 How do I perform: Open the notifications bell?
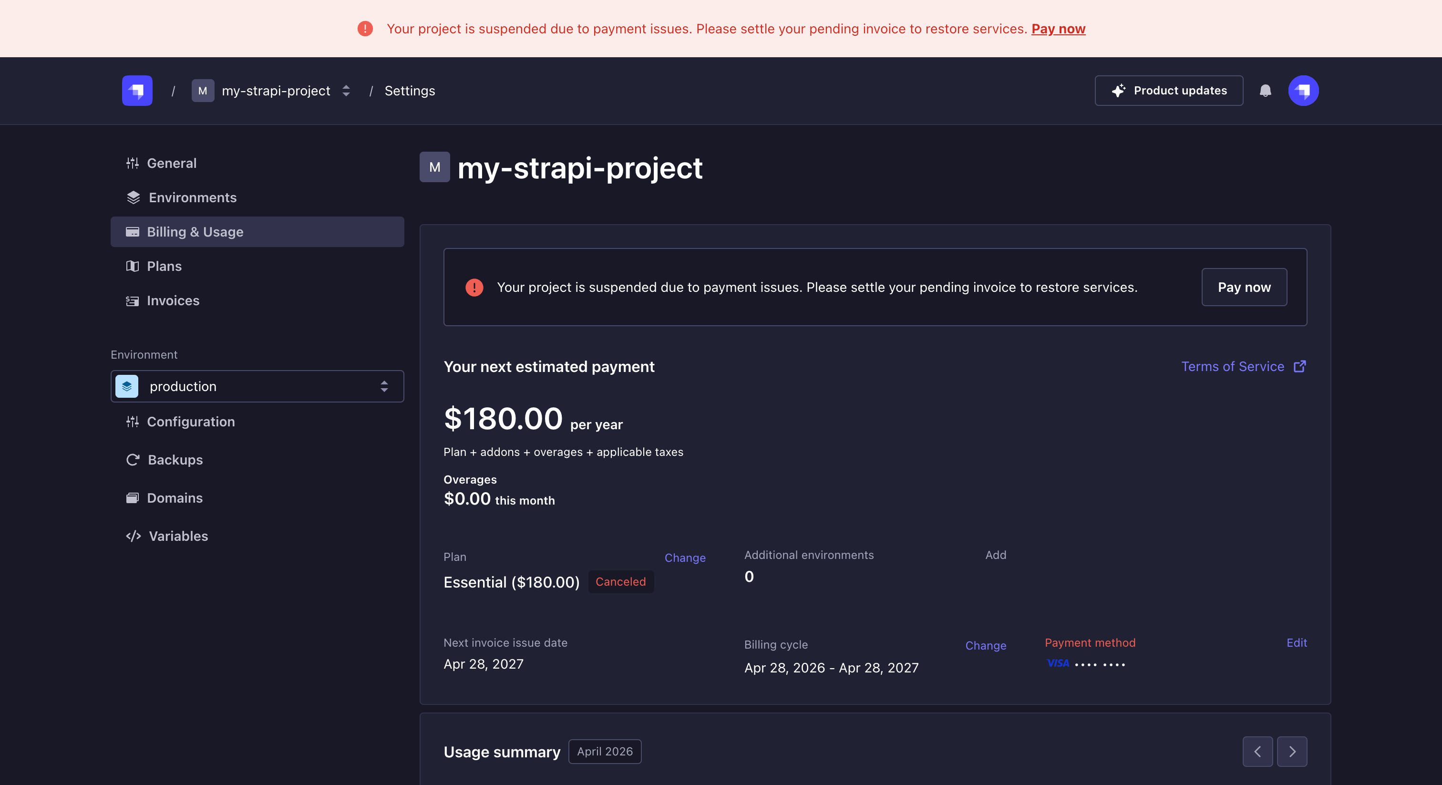[1265, 91]
